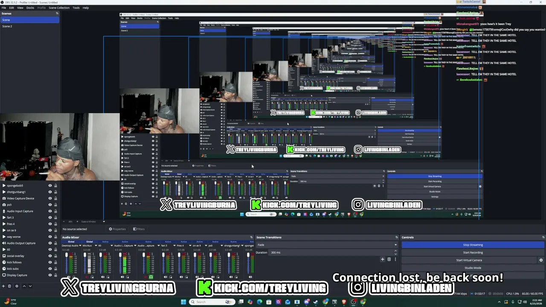
Task: Open the View menu
Action: [x=20, y=8]
